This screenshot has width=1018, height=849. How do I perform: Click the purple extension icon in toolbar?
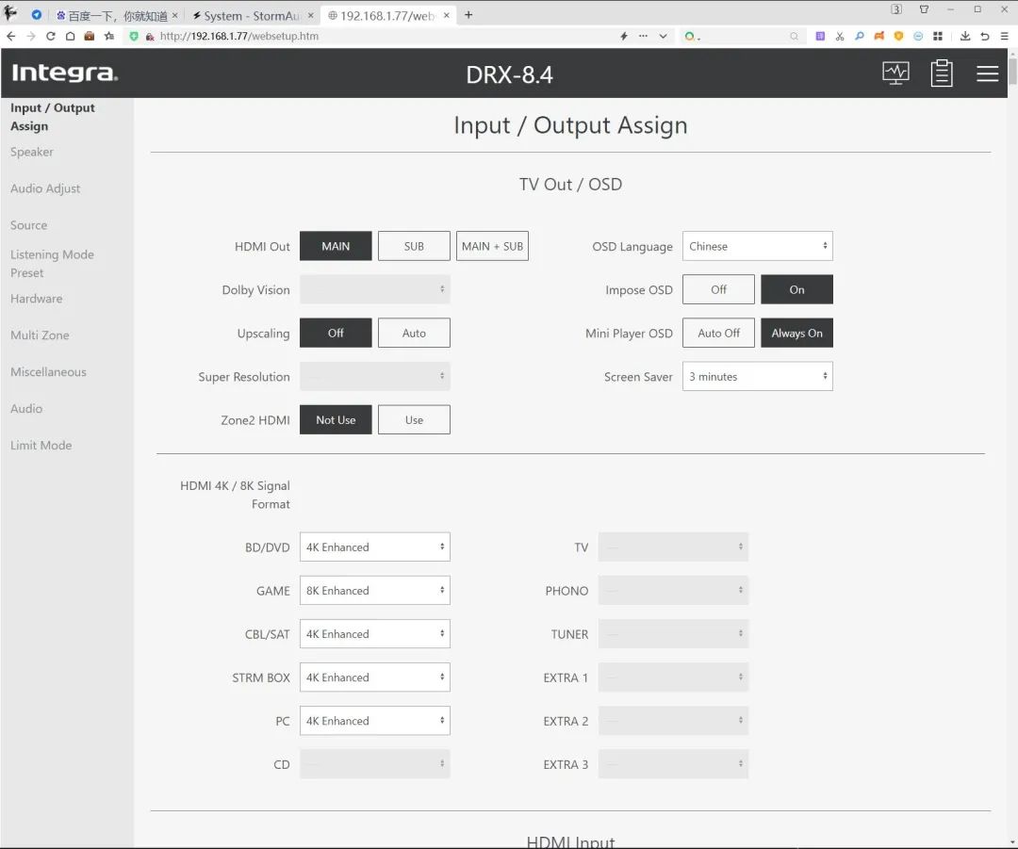click(x=821, y=37)
